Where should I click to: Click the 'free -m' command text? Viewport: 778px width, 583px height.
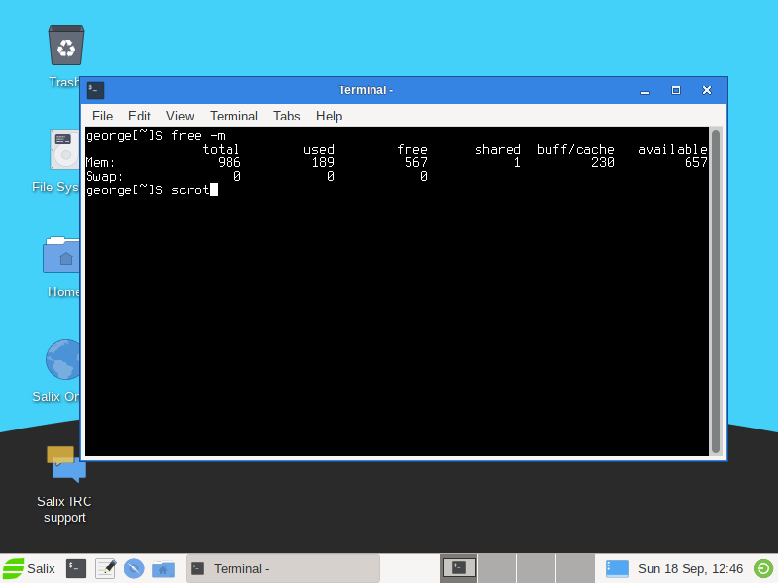pos(198,136)
